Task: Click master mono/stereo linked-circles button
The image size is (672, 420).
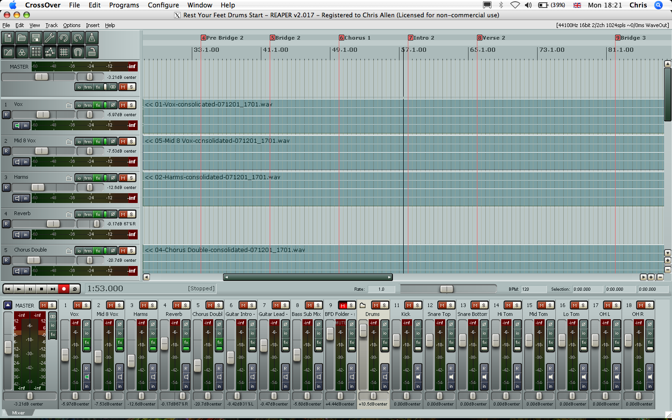Action: click(x=113, y=87)
